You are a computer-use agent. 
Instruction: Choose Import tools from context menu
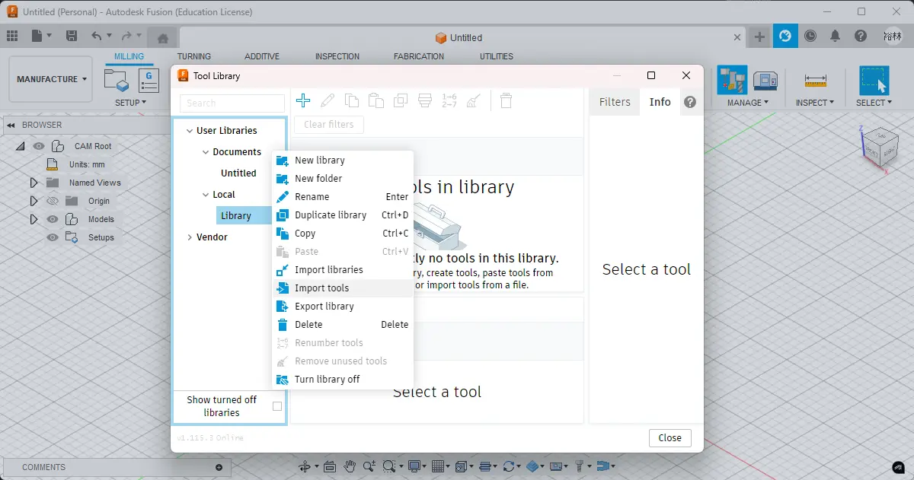[343, 288]
